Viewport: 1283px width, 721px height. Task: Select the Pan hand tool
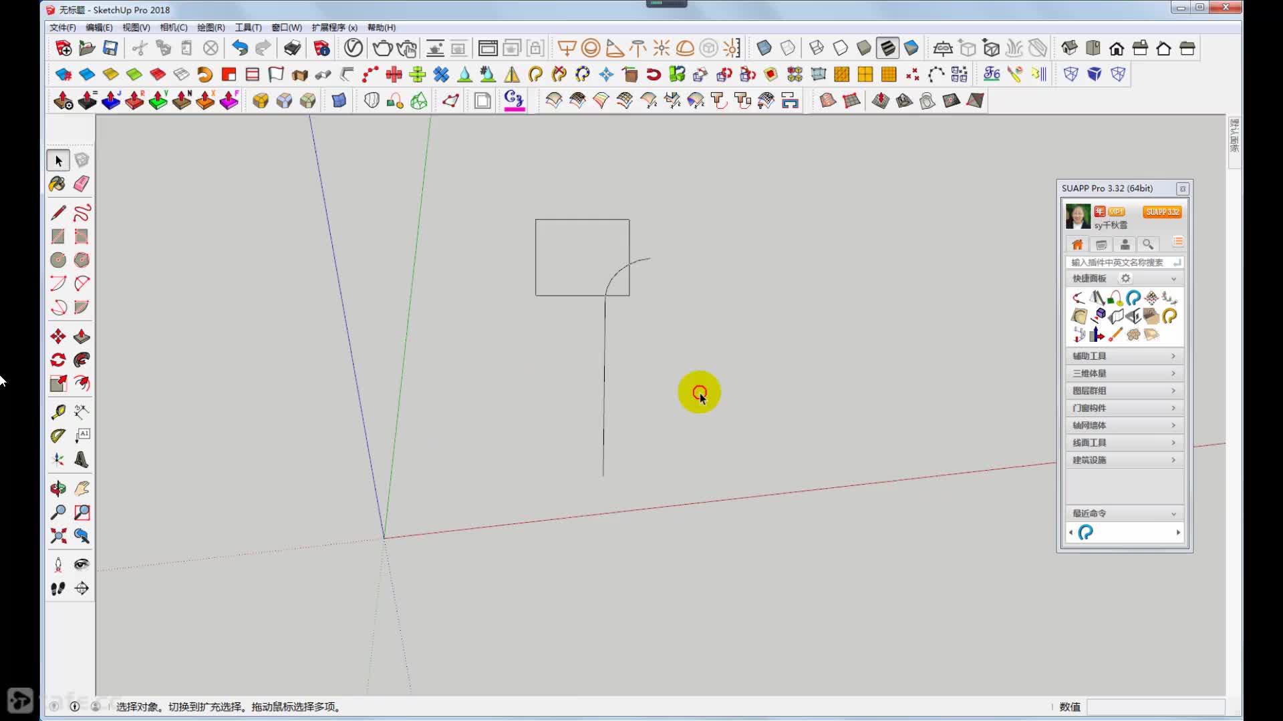point(82,489)
